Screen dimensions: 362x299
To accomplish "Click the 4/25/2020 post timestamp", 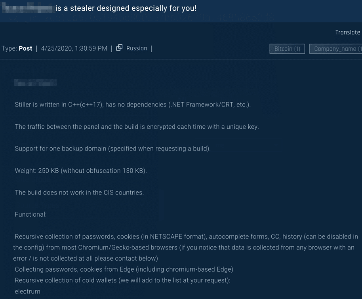I will coord(74,48).
